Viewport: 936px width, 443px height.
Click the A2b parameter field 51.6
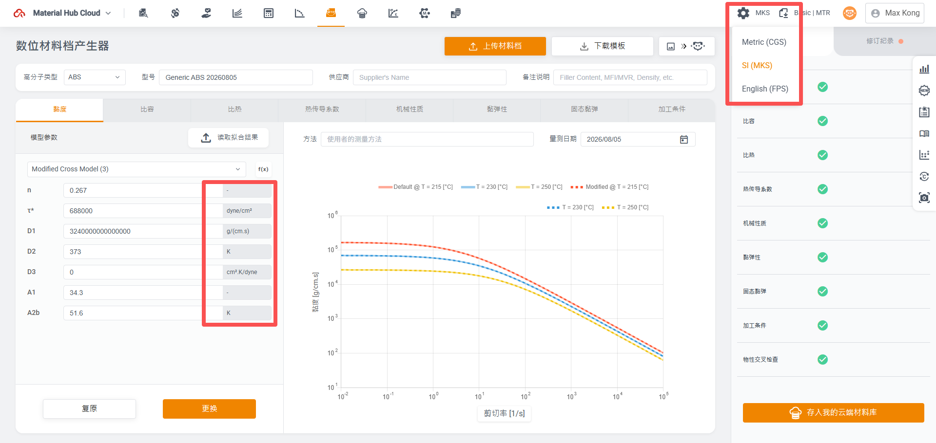point(142,313)
